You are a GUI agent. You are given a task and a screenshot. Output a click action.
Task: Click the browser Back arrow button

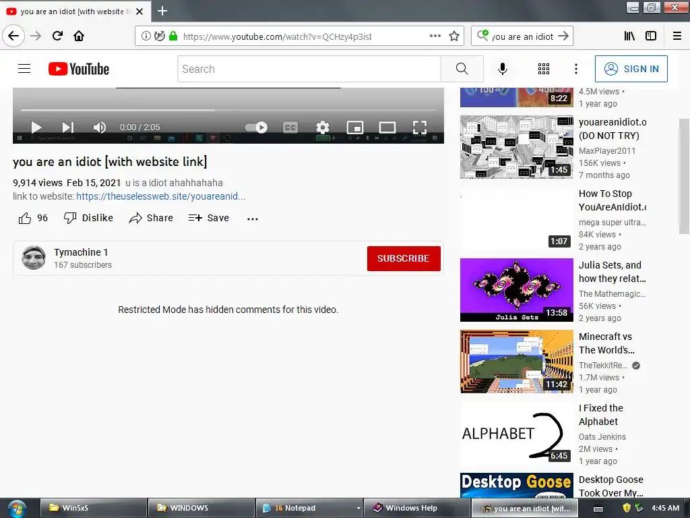(x=13, y=36)
